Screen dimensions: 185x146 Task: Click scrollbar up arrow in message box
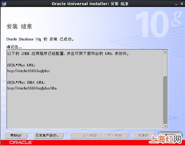[165, 52]
